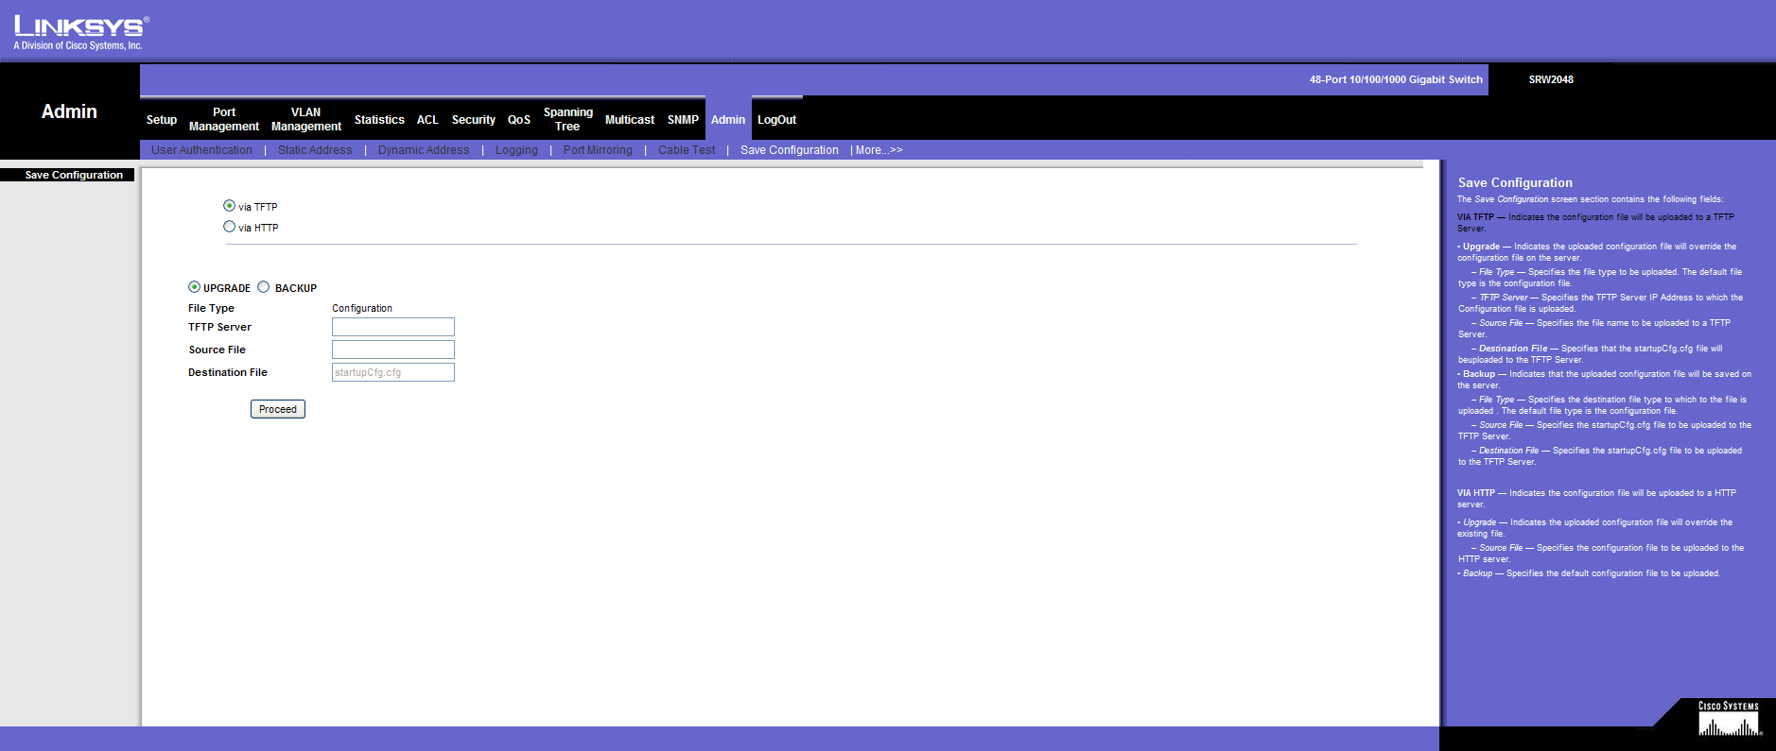The image size is (1776, 751).
Task: Select the via TFTP radio button
Action: click(229, 206)
